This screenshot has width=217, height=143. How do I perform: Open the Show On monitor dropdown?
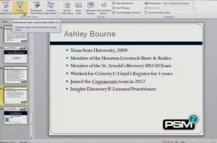(x=178, y=8)
